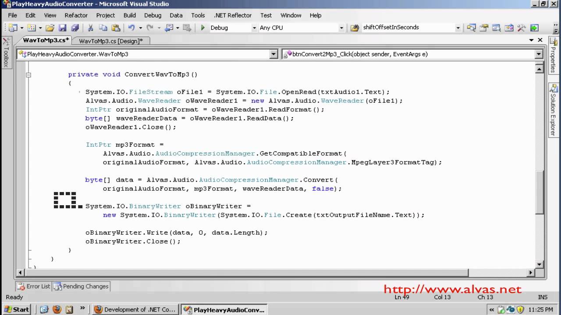The height and width of the screenshot is (315, 561).
Task: Click the New Project toolbar icon
Action: point(12,28)
